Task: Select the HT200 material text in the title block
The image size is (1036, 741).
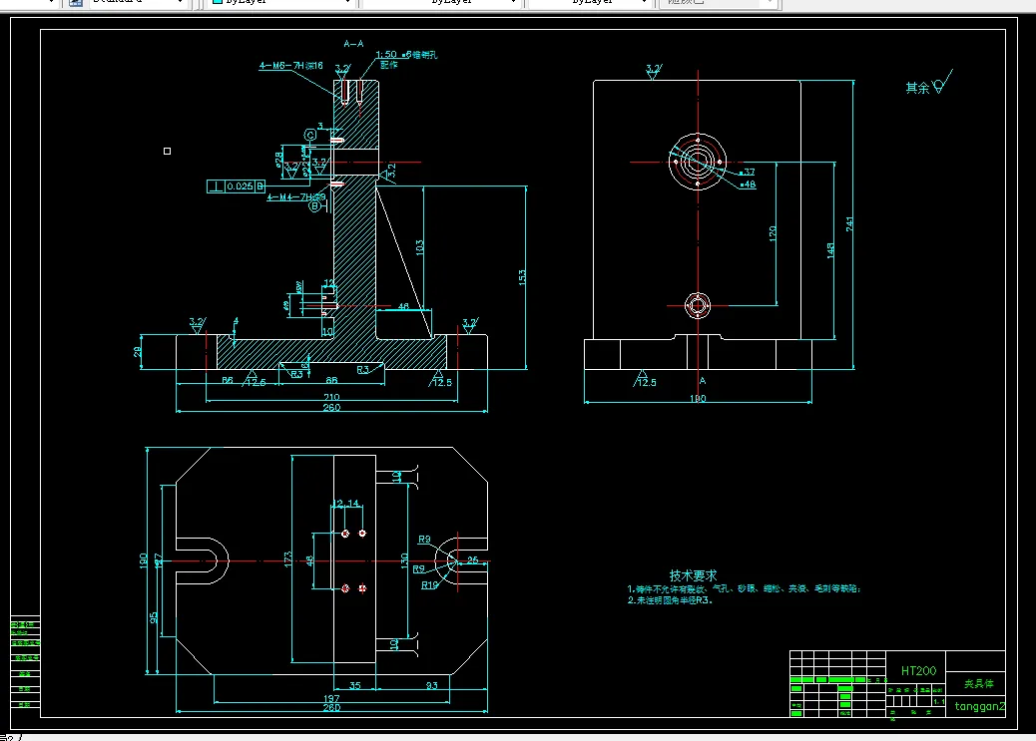Action: 918,671
